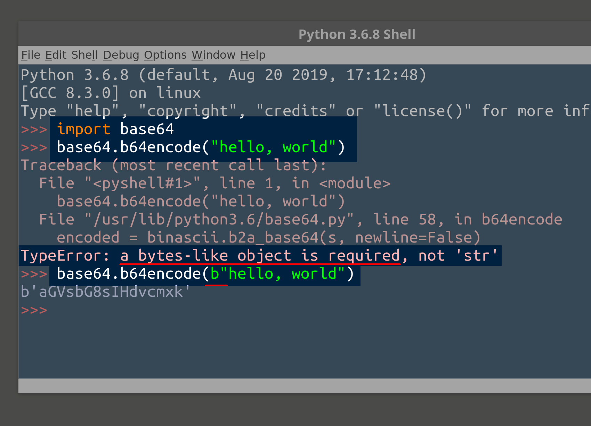Viewport: 591px width, 426px height.
Task: Open the Edit menu
Action: [x=56, y=55]
